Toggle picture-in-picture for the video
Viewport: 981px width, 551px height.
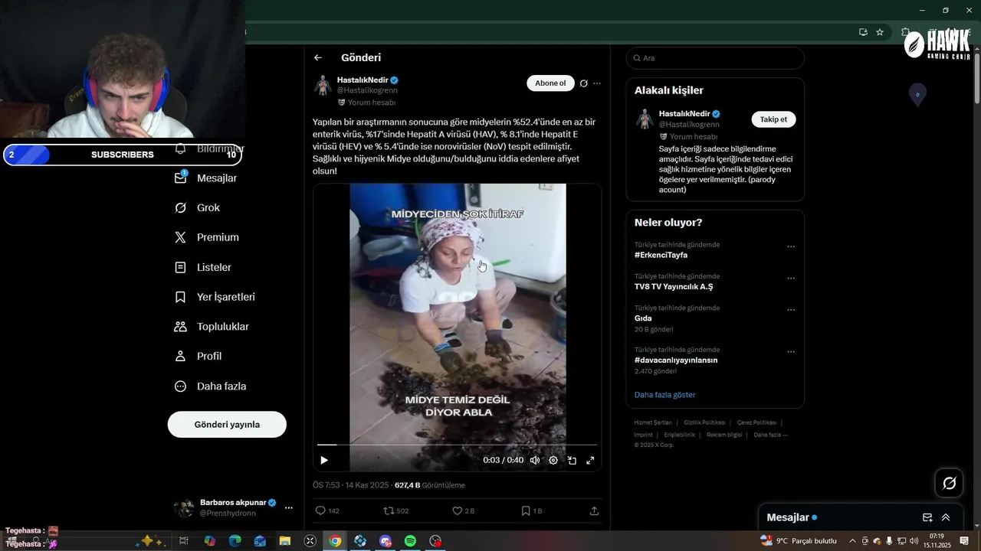(572, 460)
